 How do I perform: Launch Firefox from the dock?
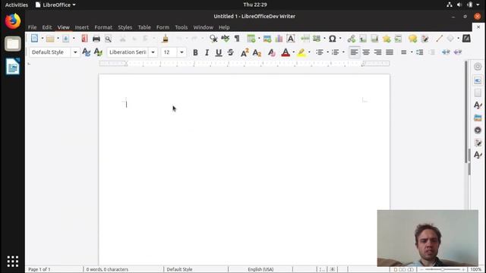coord(13,21)
